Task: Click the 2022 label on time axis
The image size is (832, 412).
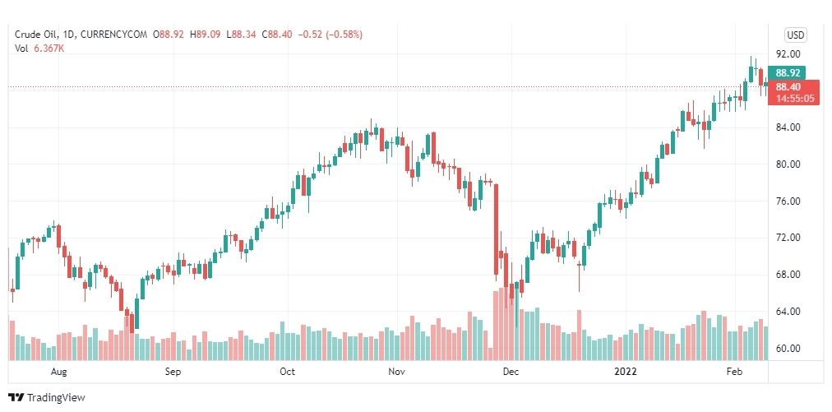Action: [x=625, y=372]
